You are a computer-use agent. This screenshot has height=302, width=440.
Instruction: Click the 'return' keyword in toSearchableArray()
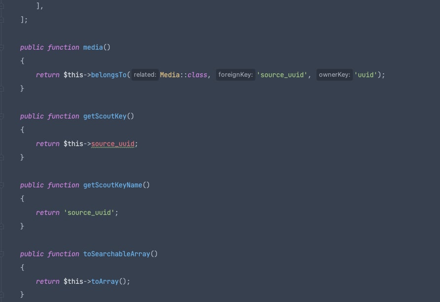(48, 281)
